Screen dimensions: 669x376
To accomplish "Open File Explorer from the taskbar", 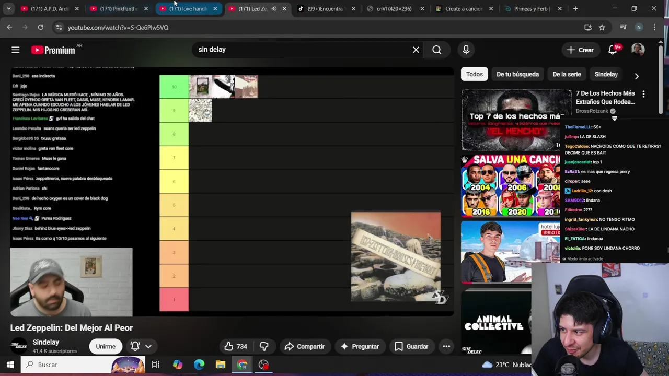I will pyautogui.click(x=221, y=365).
